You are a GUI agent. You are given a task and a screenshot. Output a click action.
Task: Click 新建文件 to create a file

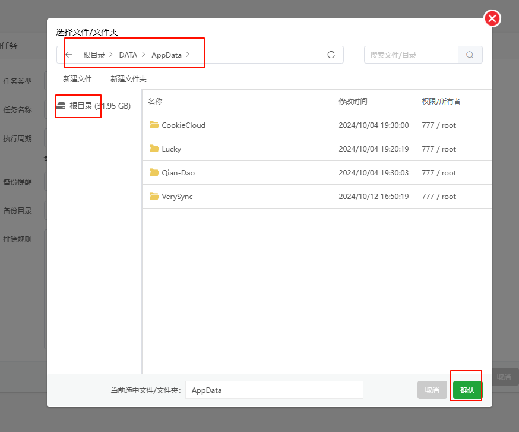point(77,78)
